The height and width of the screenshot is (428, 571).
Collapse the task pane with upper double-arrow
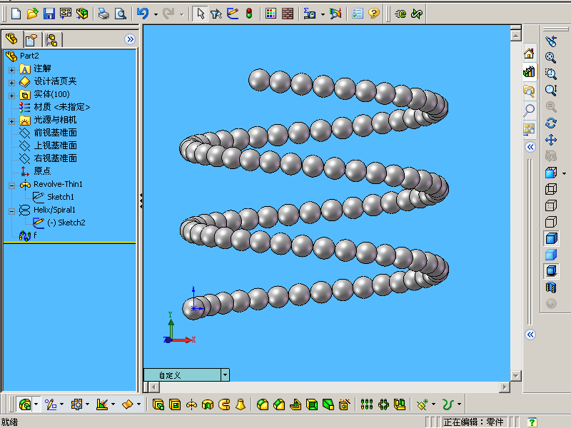530,147
